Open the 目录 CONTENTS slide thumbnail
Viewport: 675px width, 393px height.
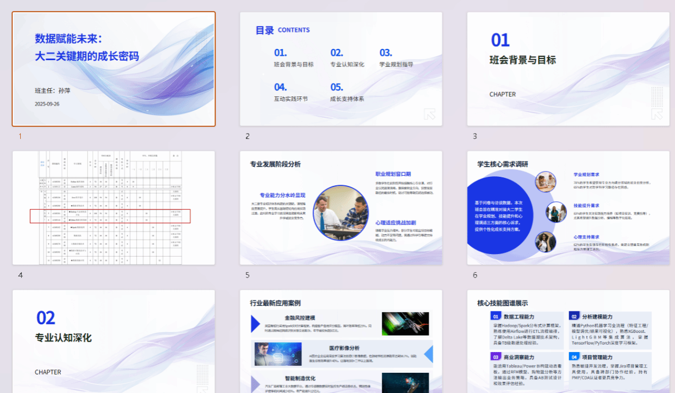tap(341, 69)
